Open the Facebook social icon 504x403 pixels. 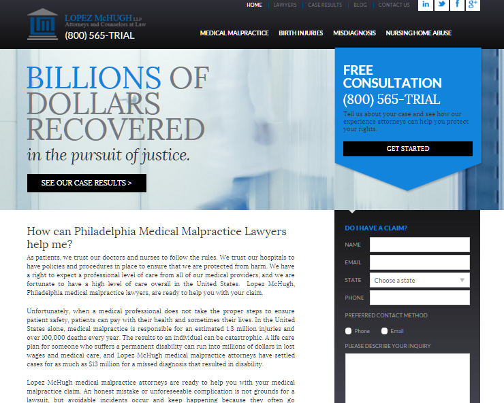pos(457,5)
